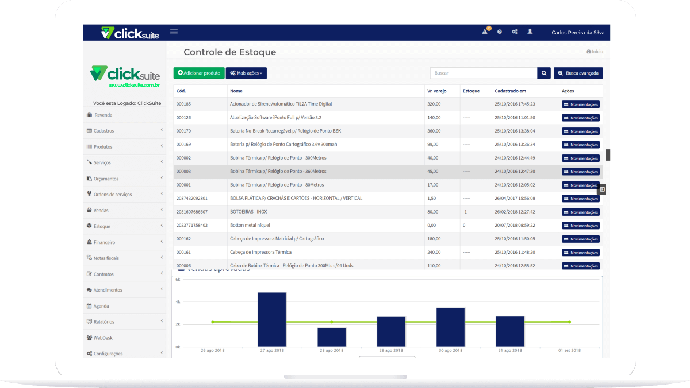Expand the Vendas sidebar chevron
690x388 pixels.
tap(162, 210)
